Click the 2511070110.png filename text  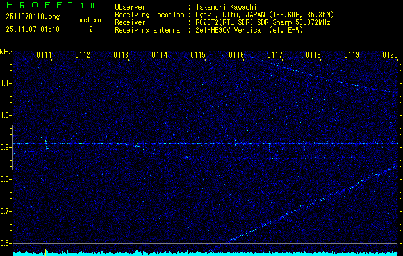pos(33,17)
